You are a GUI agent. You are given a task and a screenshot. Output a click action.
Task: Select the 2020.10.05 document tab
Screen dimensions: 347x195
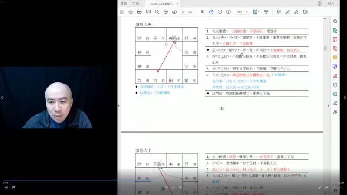[162, 4]
